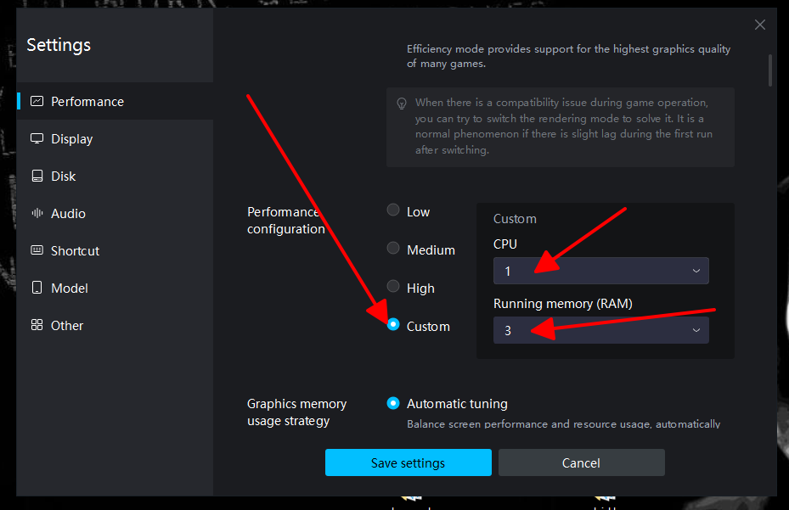This screenshot has height=510, width=789.
Task: Click the lightbulb tip icon
Action: point(402,104)
